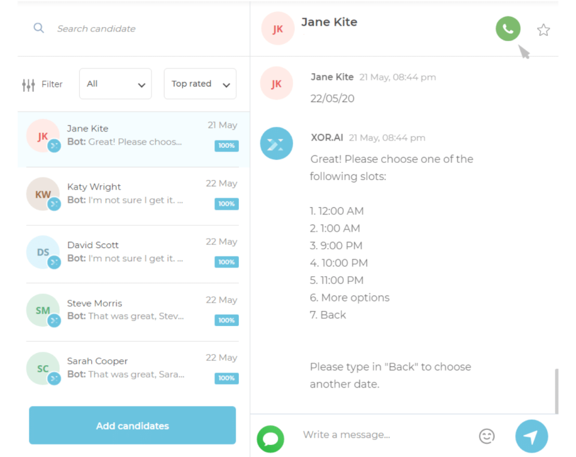Click Jane Kite's JK avatar in header

click(278, 28)
